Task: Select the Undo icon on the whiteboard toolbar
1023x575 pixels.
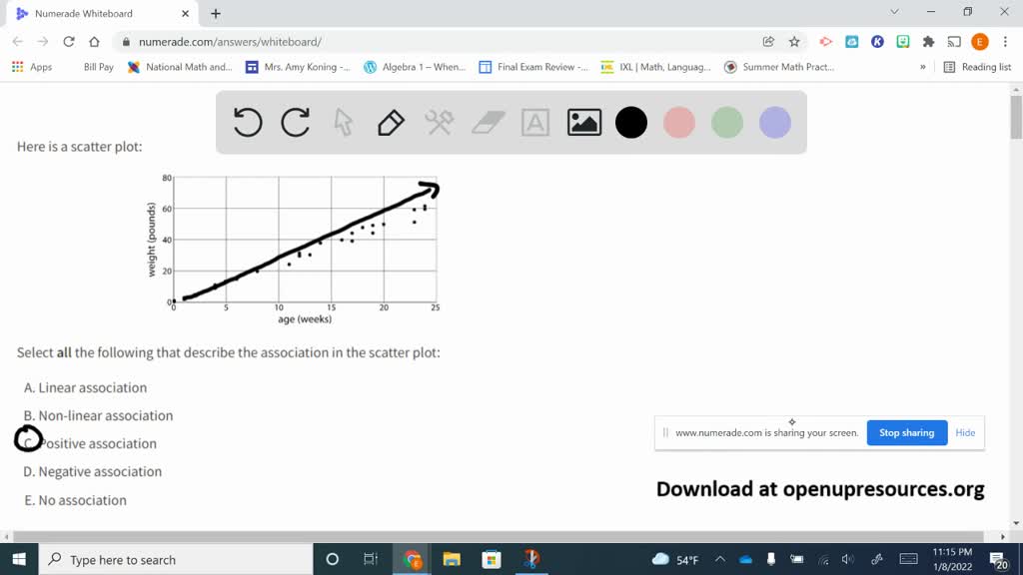Action: click(246, 122)
